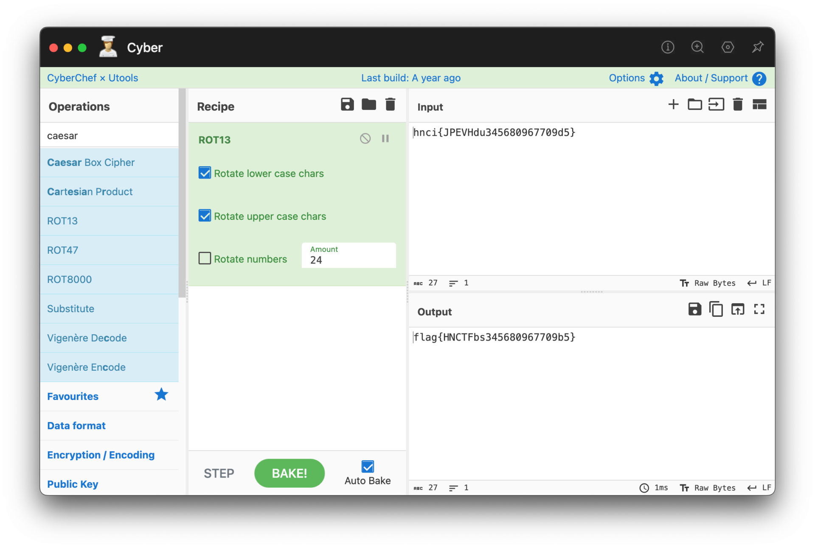
Task: Open output end-of-line LF selector
Action: (759, 488)
